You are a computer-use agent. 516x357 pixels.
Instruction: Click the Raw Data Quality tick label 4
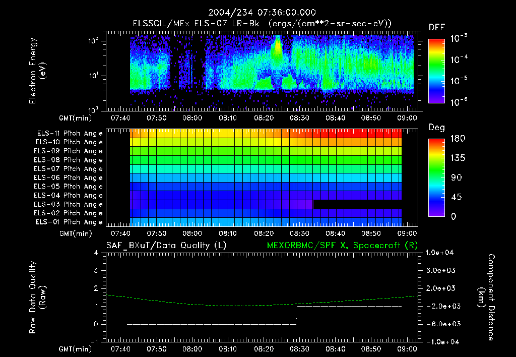[x=96, y=253]
